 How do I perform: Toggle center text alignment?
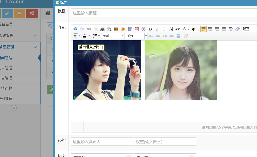pos(210,29)
